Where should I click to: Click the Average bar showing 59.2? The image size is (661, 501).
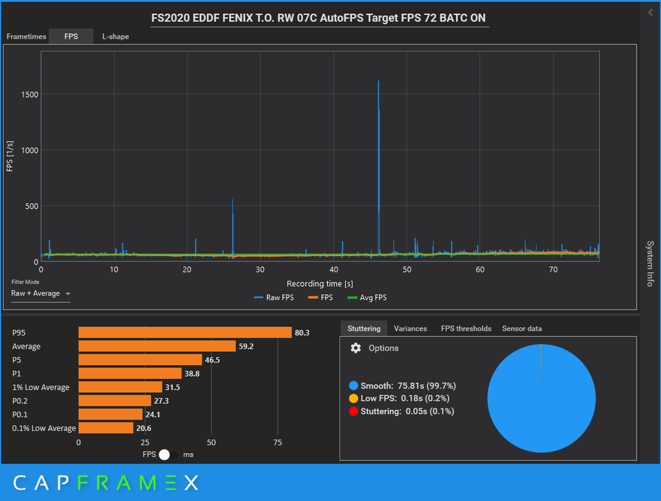coord(157,346)
